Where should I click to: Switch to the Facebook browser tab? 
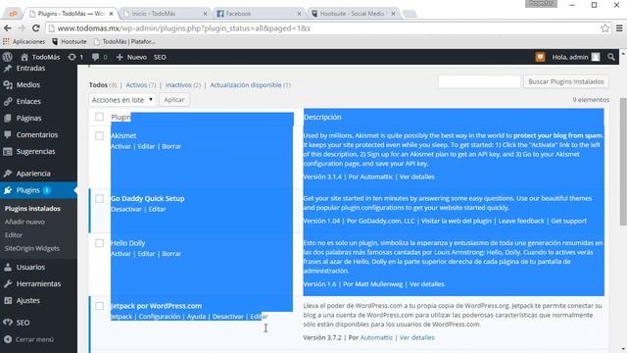(x=259, y=13)
